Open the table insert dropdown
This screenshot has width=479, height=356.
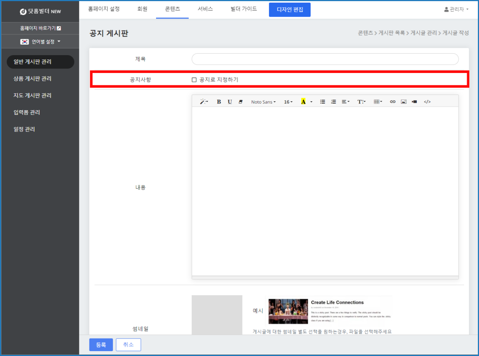(x=378, y=102)
